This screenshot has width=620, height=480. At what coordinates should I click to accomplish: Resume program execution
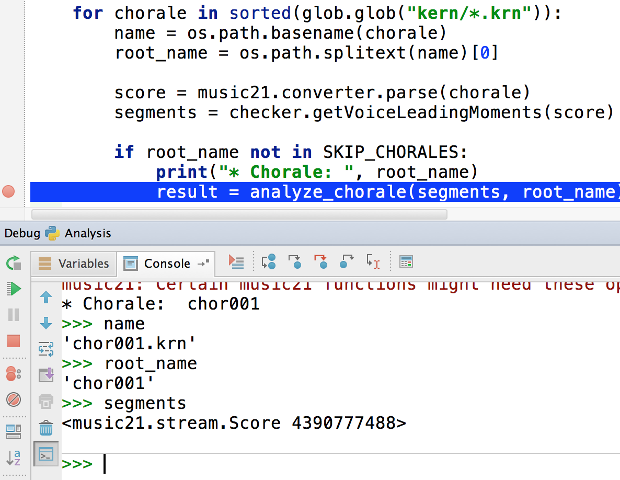14,289
